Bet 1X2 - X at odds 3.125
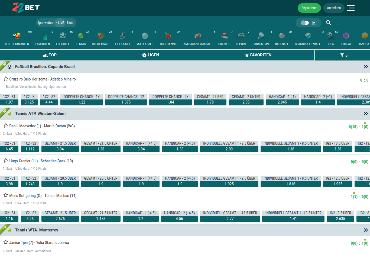This screenshot has width=370, height=271. tap(29, 102)
